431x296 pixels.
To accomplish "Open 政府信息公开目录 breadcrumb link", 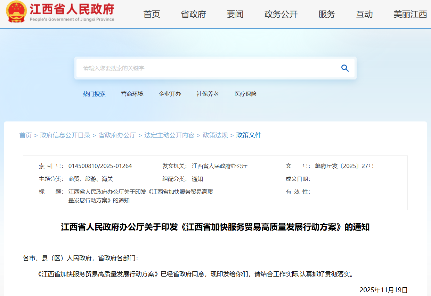I will point(65,135).
